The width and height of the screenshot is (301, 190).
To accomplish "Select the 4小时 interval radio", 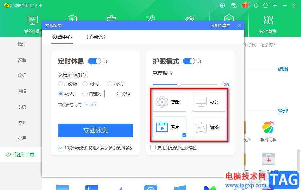I will [x=61, y=94].
